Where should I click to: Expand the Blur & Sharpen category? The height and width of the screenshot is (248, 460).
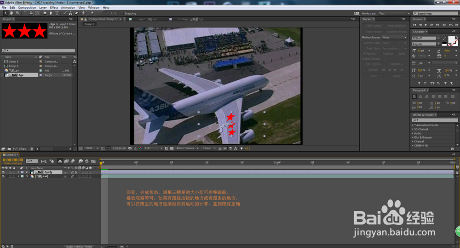coord(413,137)
